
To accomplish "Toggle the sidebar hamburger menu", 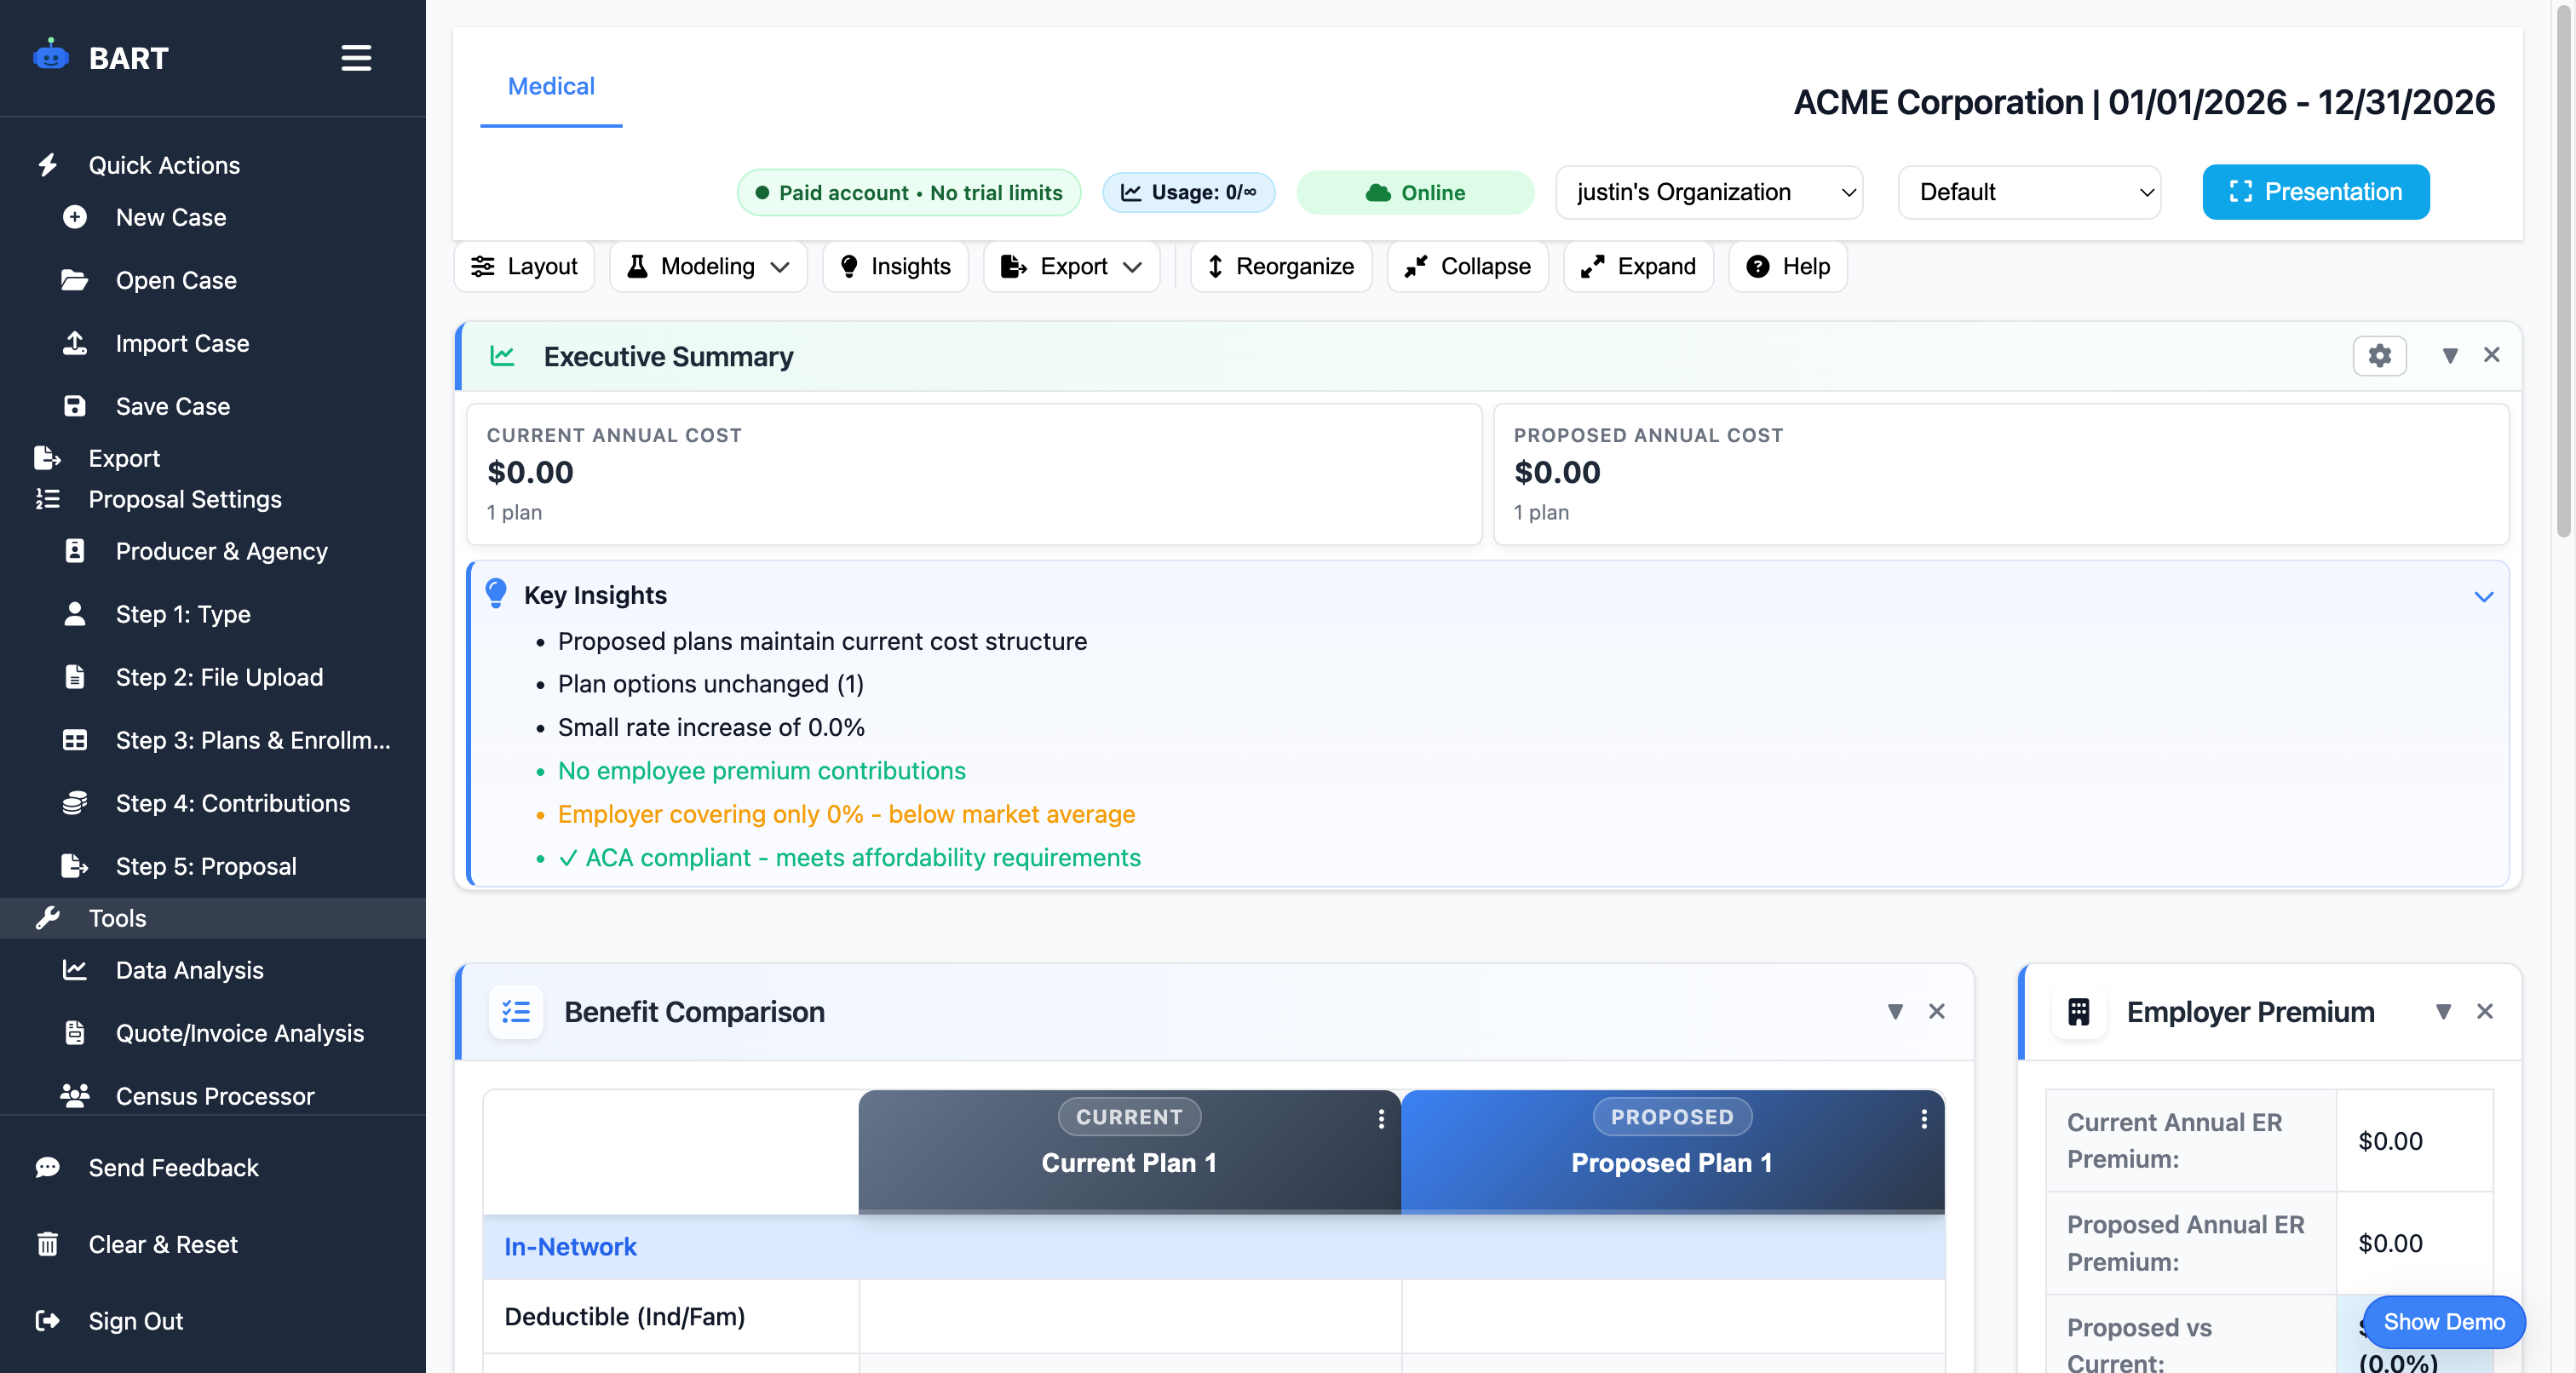I will [355, 58].
